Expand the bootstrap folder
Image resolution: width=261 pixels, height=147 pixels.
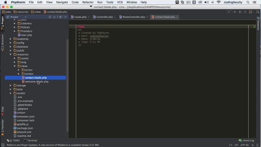tap(11, 39)
